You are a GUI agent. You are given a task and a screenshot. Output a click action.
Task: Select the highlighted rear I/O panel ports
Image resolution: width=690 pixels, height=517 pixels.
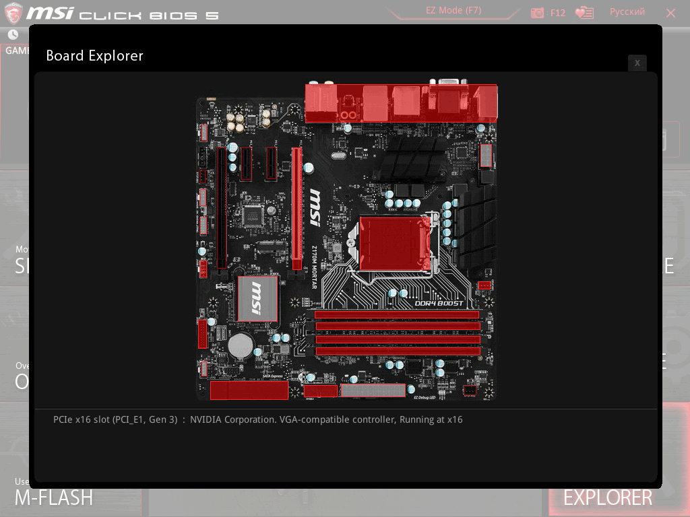pos(401,103)
